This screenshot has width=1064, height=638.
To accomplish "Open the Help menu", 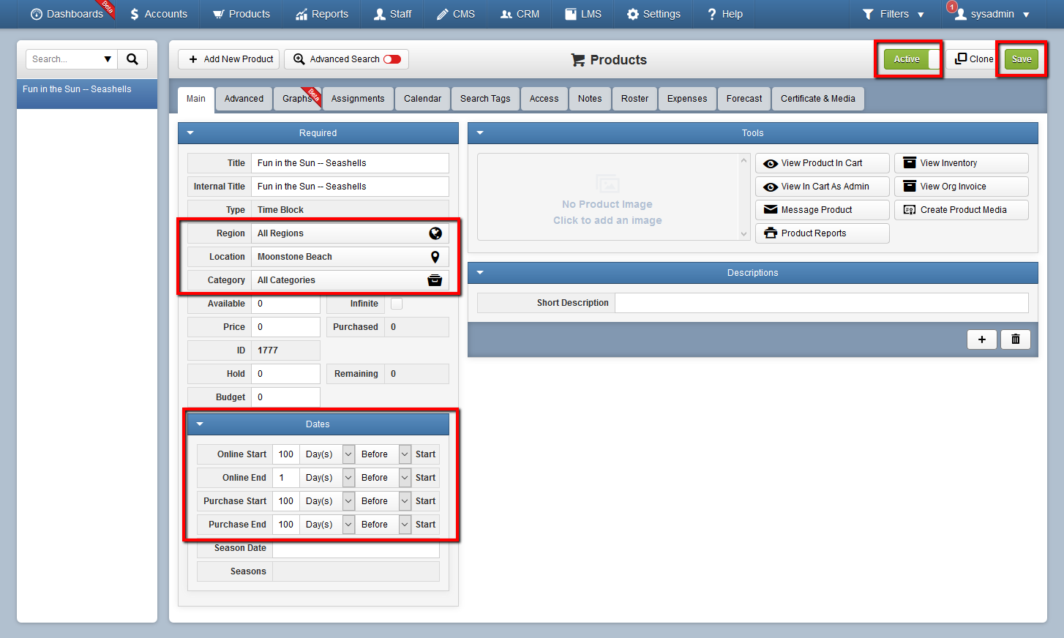I will coord(725,14).
